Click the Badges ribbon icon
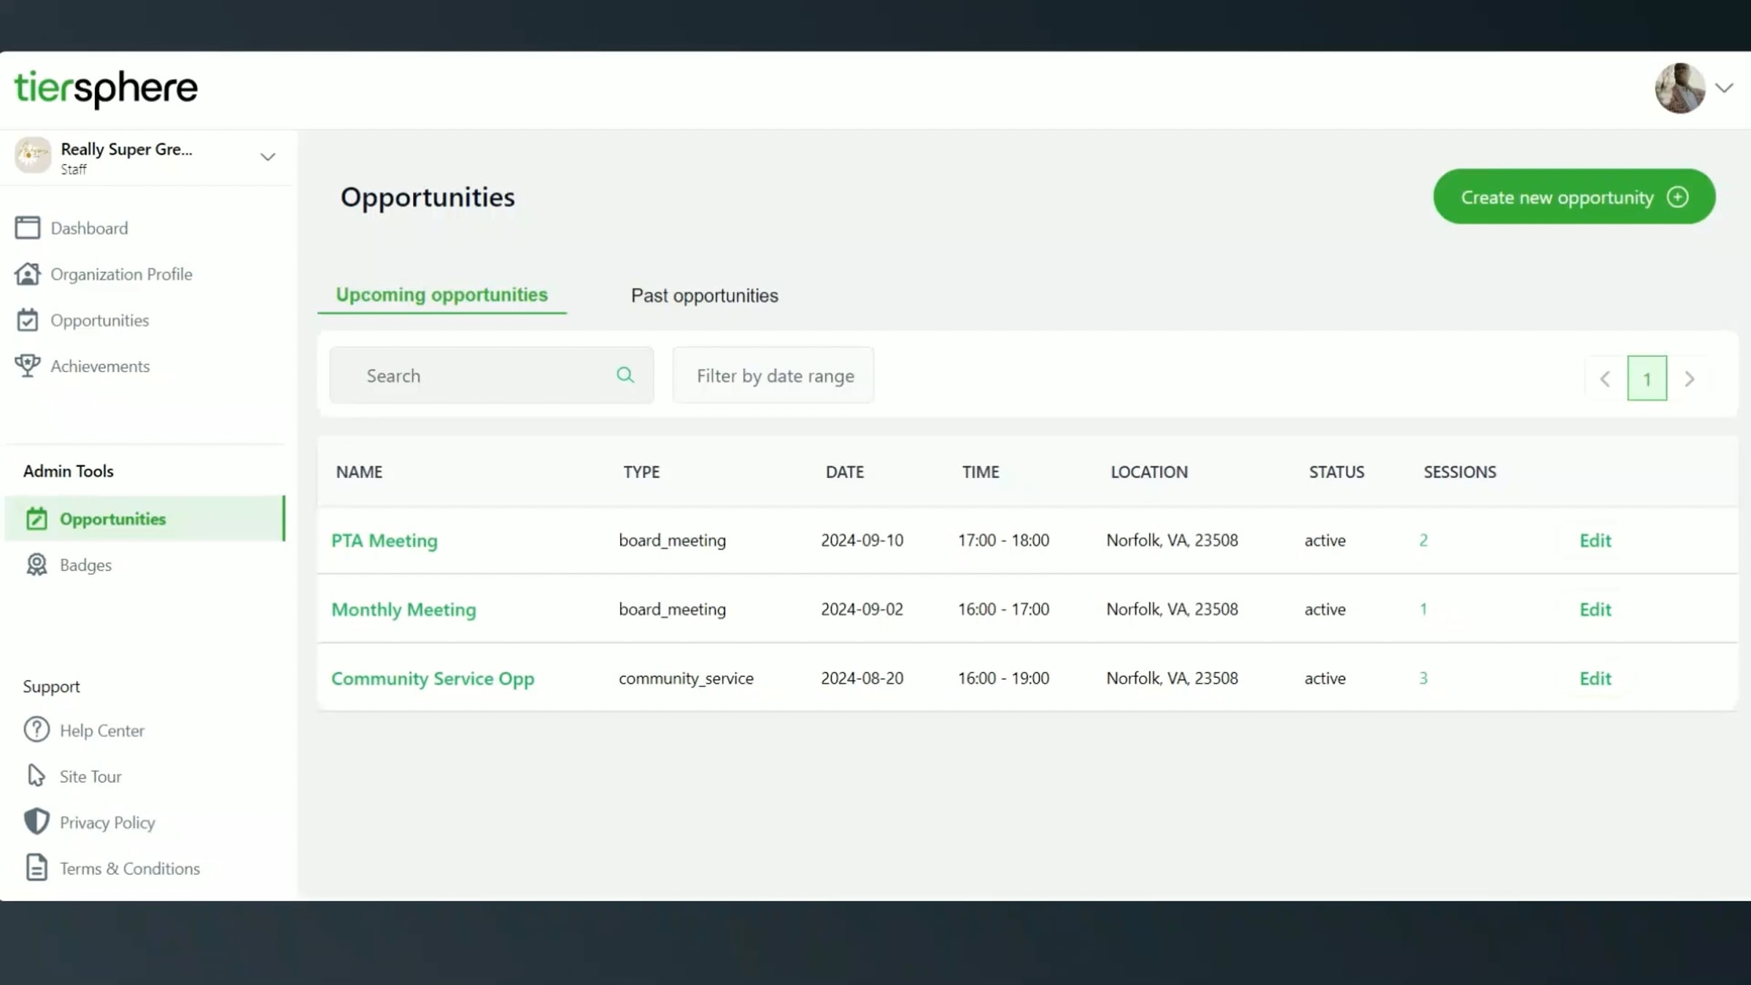Image resolution: width=1751 pixels, height=985 pixels. pyautogui.click(x=36, y=564)
